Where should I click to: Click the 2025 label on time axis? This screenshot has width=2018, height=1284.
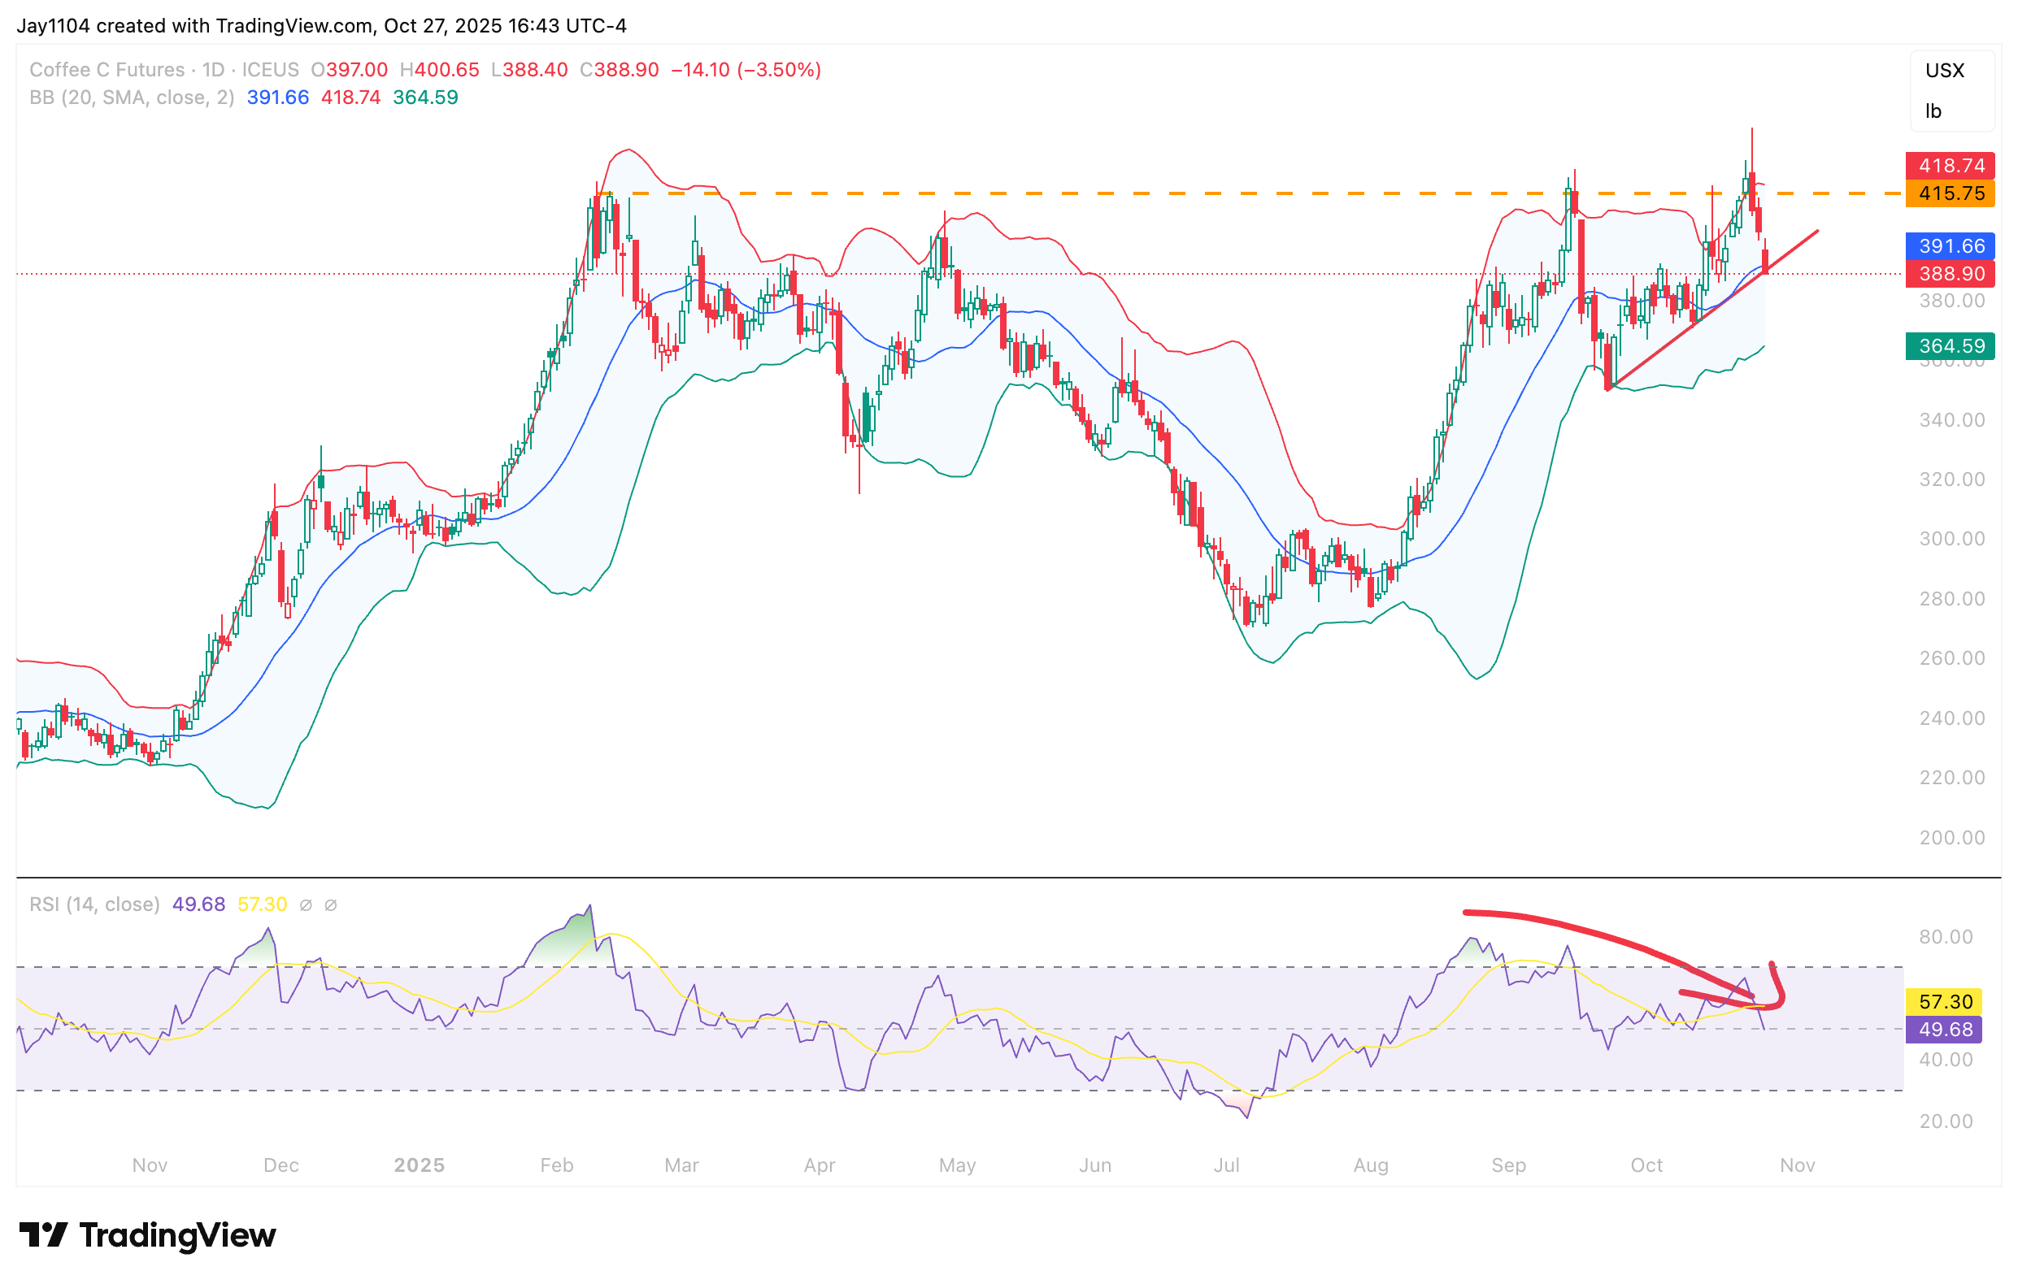pyautogui.click(x=419, y=1165)
